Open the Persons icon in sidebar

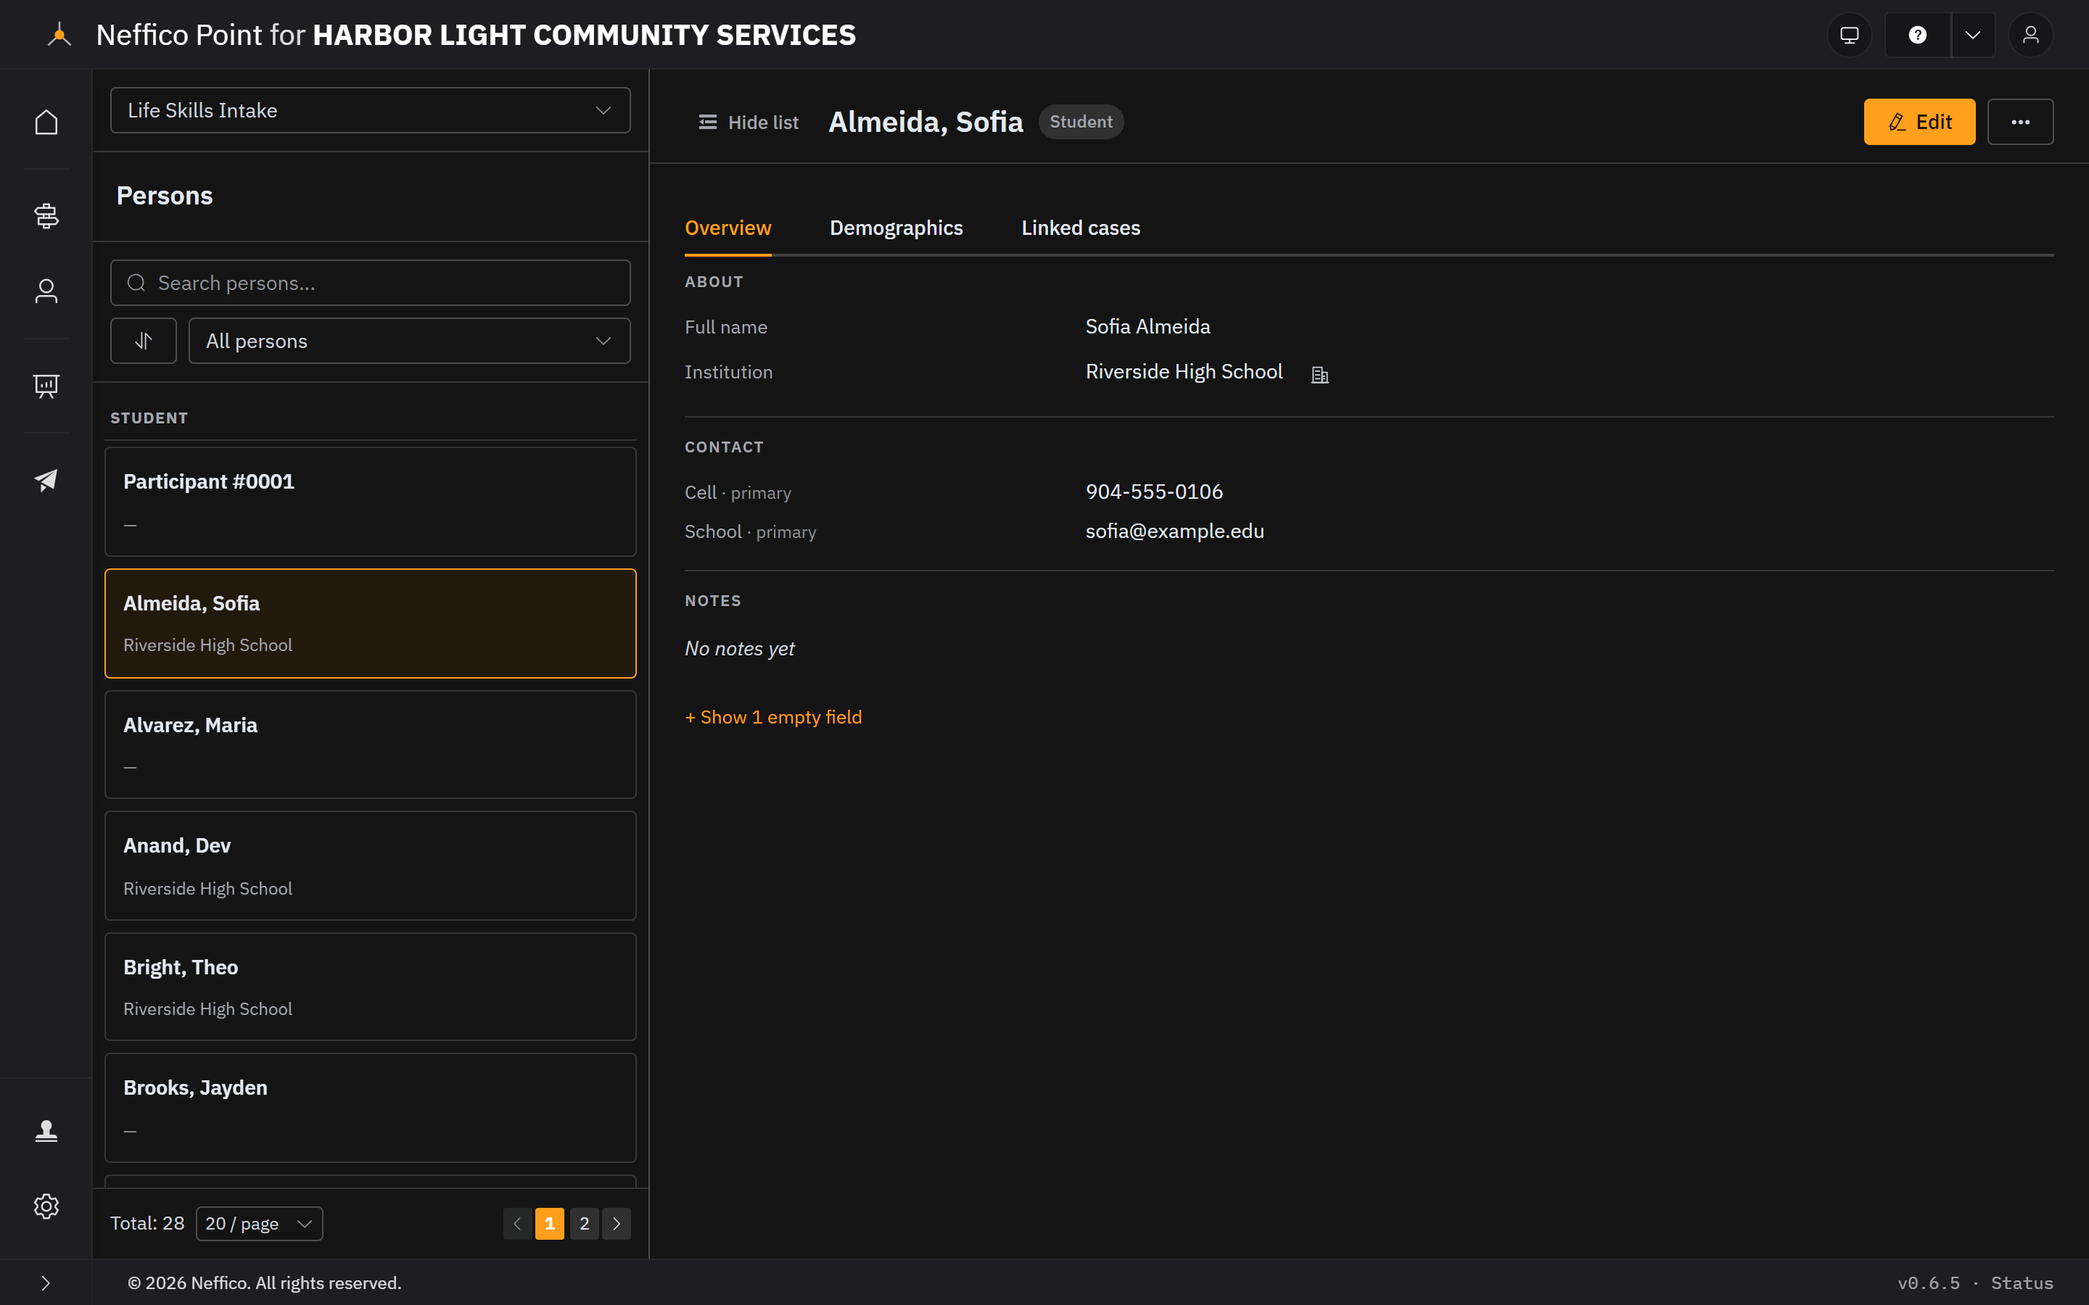coord(46,291)
